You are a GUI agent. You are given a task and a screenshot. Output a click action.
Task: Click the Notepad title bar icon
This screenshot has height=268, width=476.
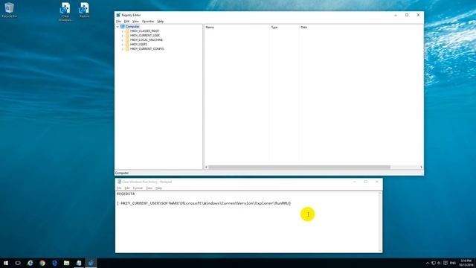(x=119, y=182)
